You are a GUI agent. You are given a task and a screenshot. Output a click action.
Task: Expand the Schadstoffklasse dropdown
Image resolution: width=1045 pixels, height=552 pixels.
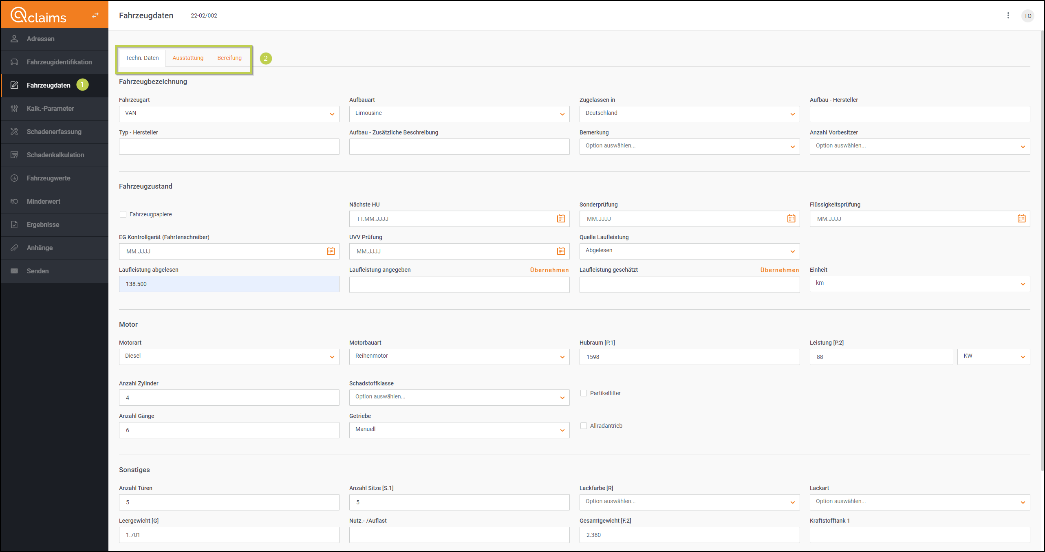[x=459, y=397]
